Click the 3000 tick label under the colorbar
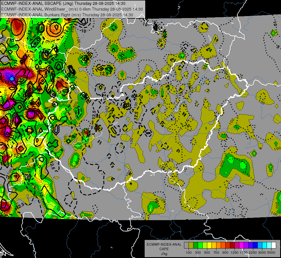This screenshot has width=281, height=258. (262, 253)
